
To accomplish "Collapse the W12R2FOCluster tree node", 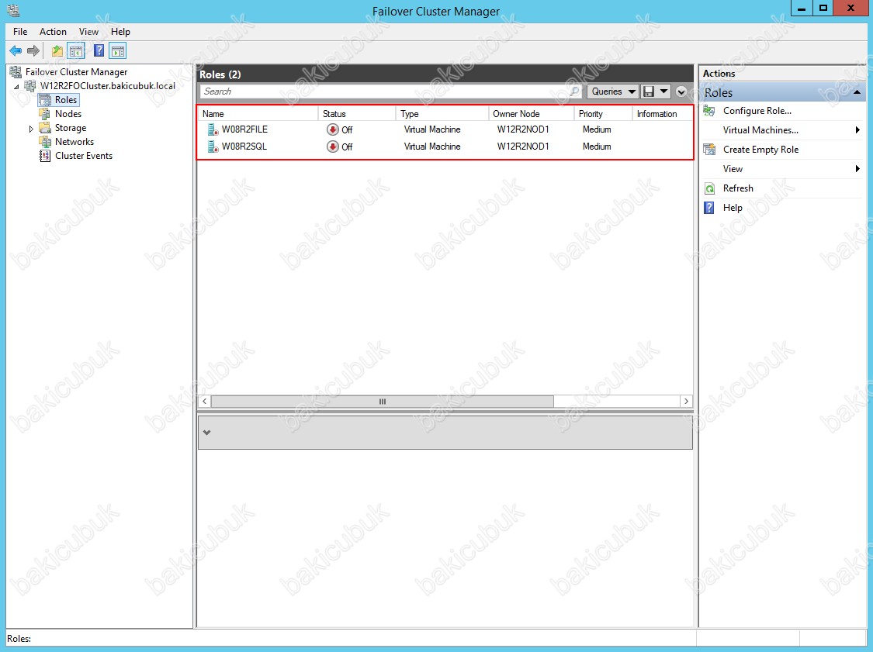I will (x=16, y=87).
